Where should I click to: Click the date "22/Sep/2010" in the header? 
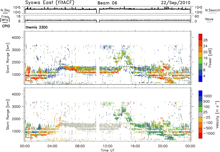[176, 2]
